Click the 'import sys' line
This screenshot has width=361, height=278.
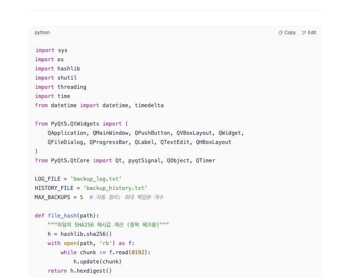51,50
